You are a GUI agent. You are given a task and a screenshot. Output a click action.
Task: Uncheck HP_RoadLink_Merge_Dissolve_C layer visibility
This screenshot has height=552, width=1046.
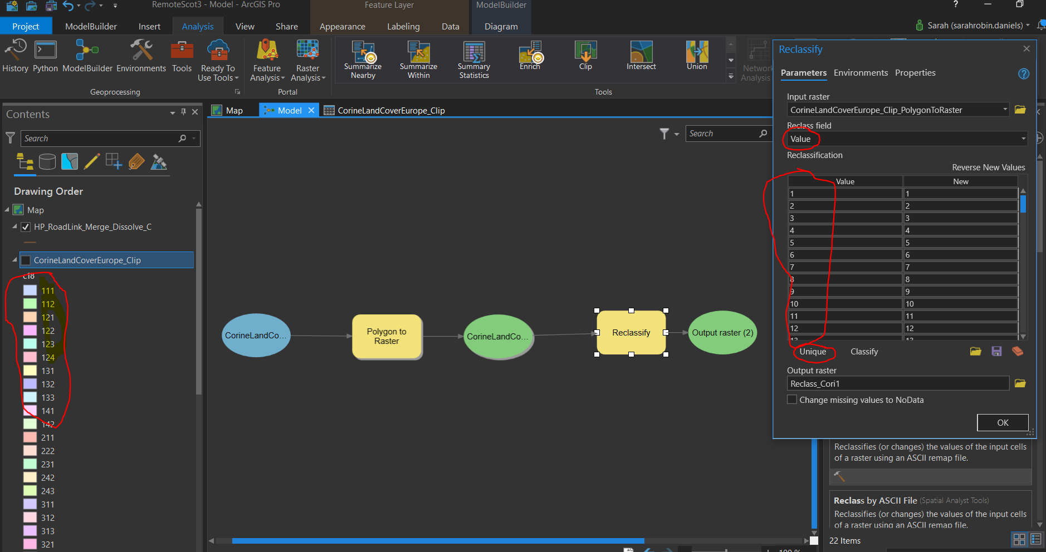tap(26, 227)
